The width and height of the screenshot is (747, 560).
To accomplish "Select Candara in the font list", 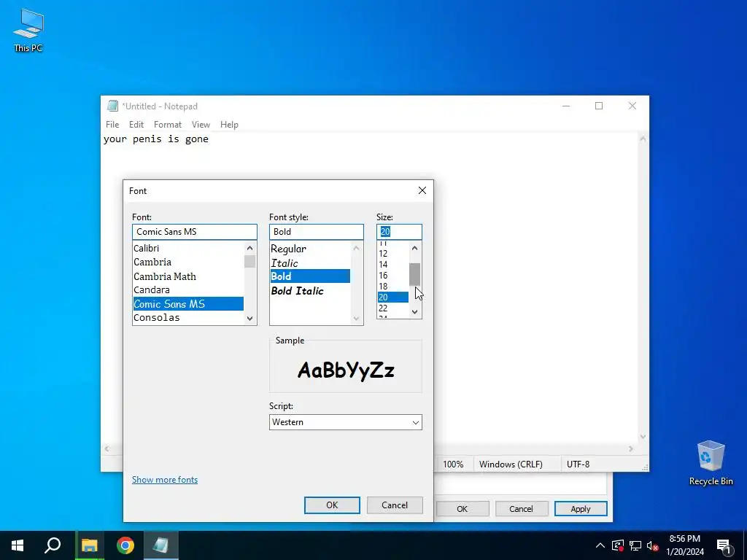I will pos(188,289).
